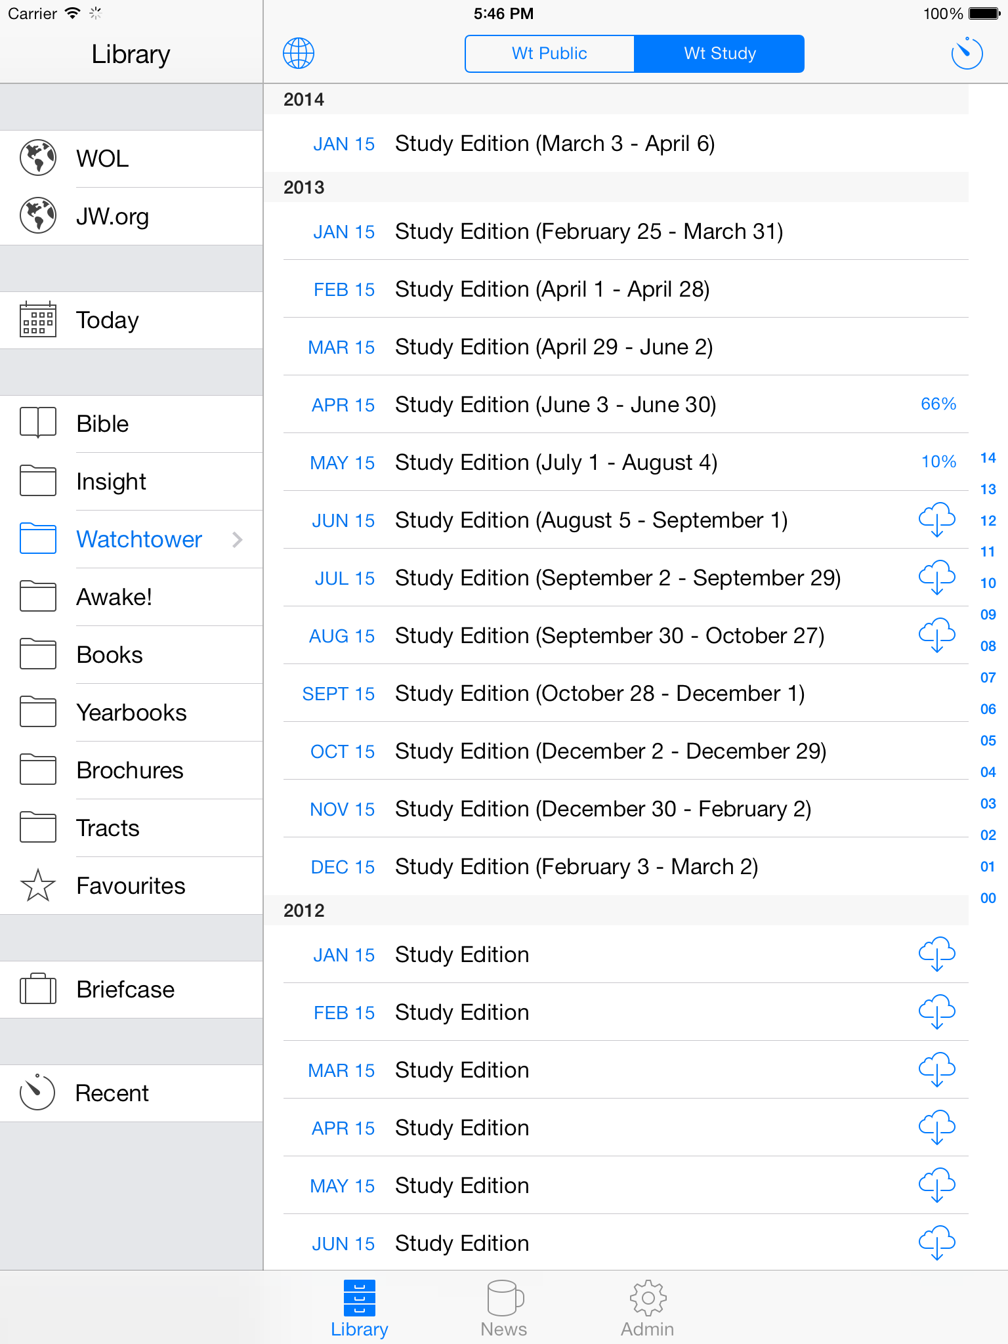This screenshot has height=1344, width=1008.
Task: Jump to year 09 in index
Action: click(988, 615)
